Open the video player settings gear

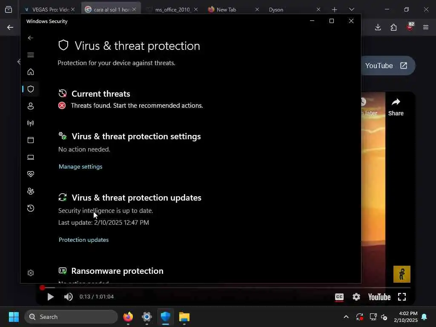click(356, 297)
